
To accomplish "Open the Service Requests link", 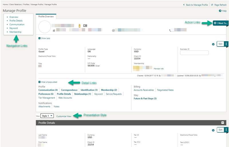I will tap(114, 94).
